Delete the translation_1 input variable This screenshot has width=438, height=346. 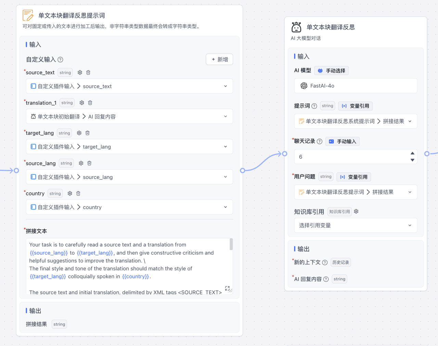pos(90,103)
